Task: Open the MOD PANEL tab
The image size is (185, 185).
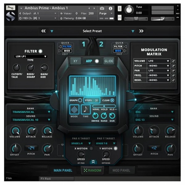Action: (x=121, y=171)
